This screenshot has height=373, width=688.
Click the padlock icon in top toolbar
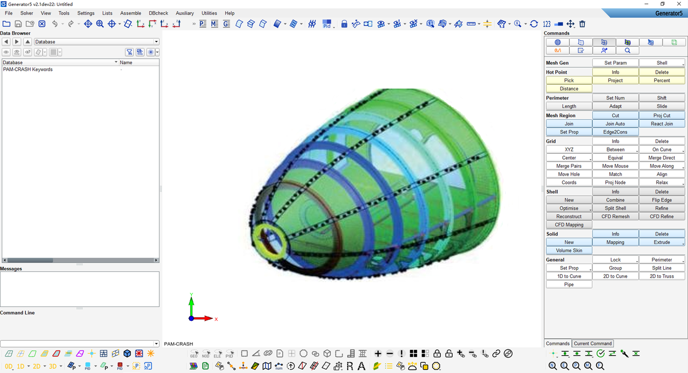point(344,24)
